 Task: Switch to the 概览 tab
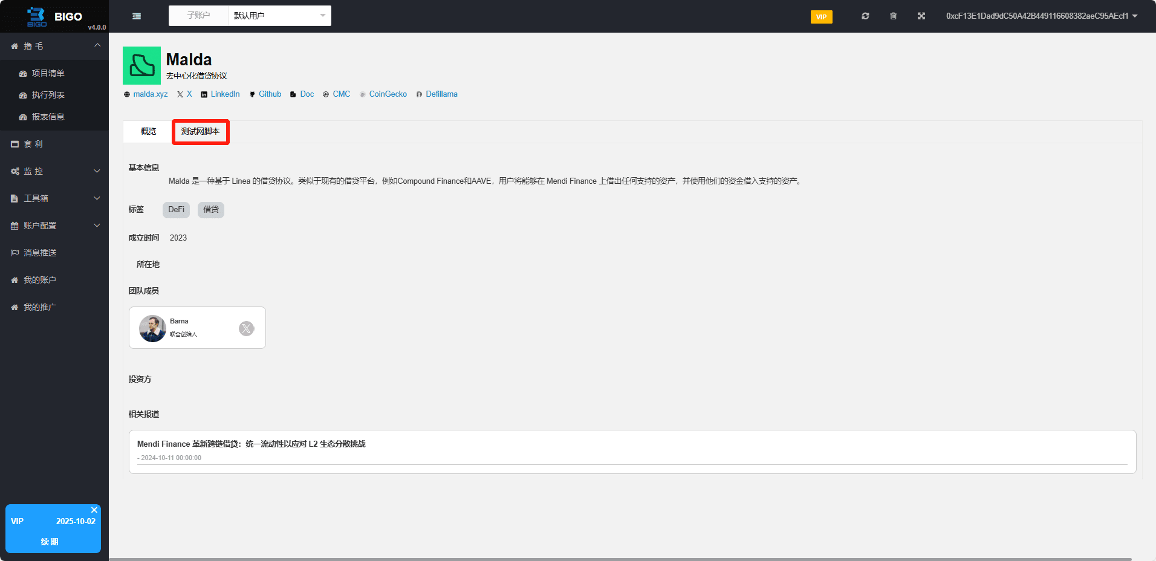pos(148,131)
